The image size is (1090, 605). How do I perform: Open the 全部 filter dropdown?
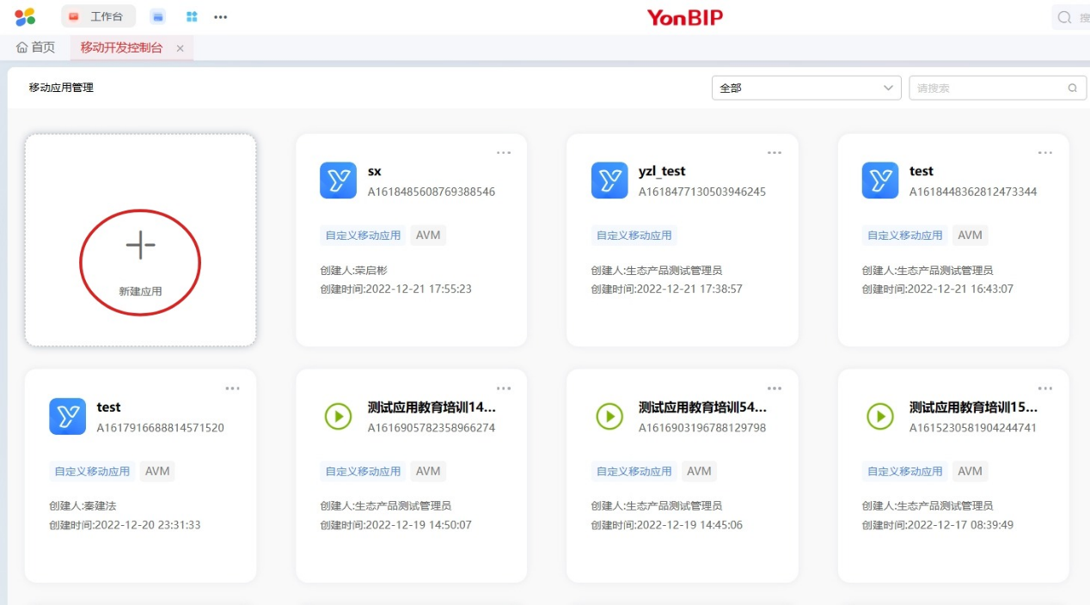(x=805, y=87)
